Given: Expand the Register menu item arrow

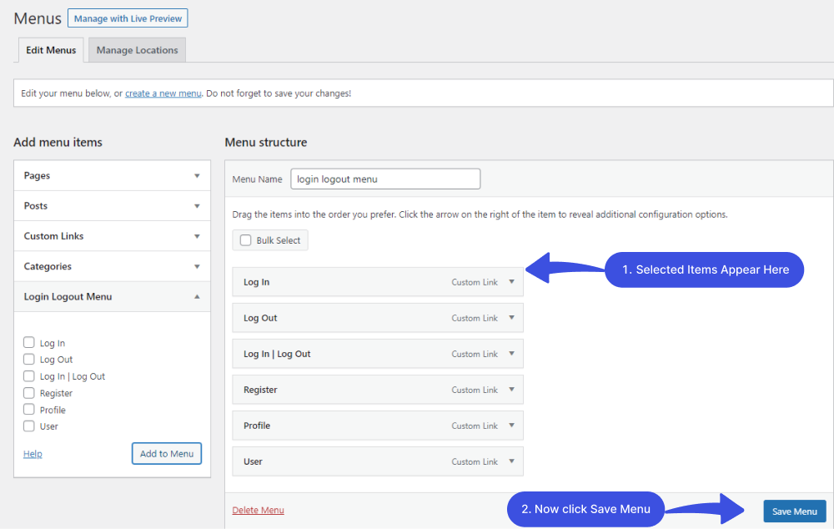Looking at the screenshot, I should 512,390.
